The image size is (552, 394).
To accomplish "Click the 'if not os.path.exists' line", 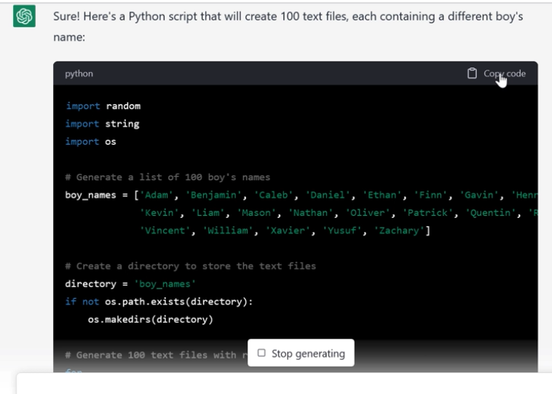I will click(x=158, y=302).
